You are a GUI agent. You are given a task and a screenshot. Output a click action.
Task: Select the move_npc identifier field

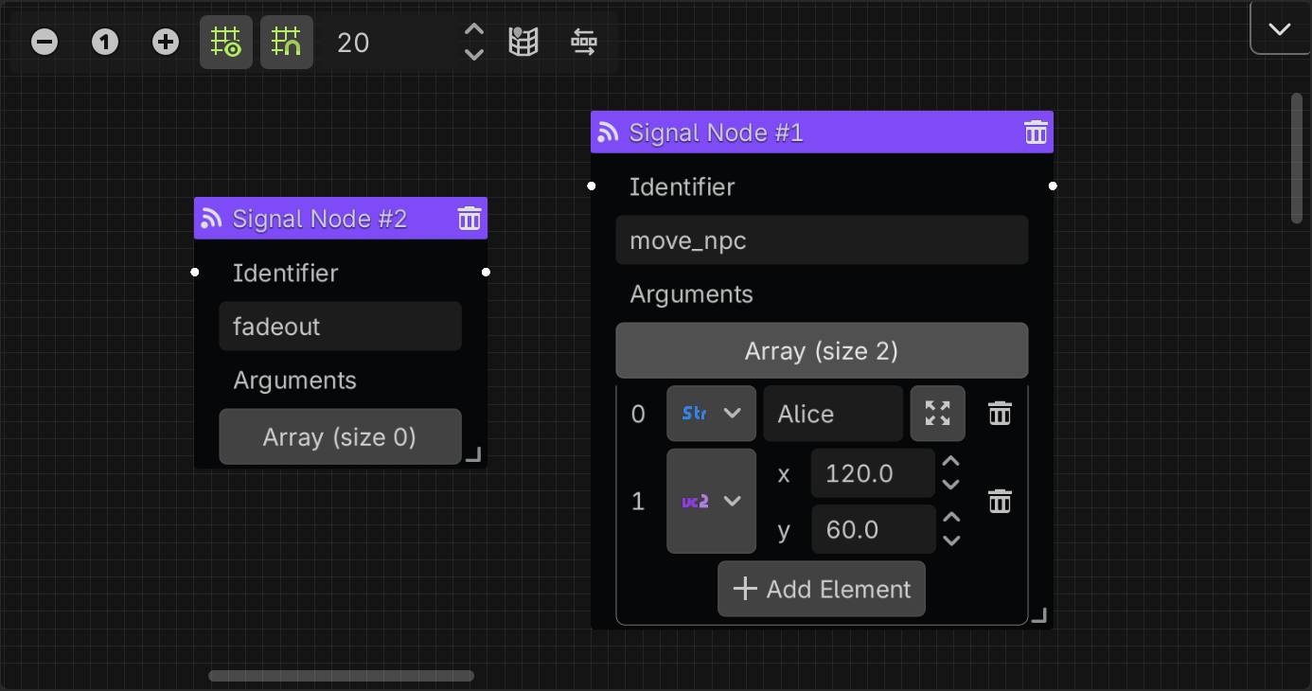coord(822,239)
